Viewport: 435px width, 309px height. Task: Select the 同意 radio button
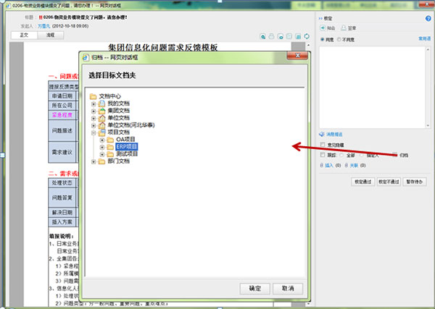tap(323, 38)
